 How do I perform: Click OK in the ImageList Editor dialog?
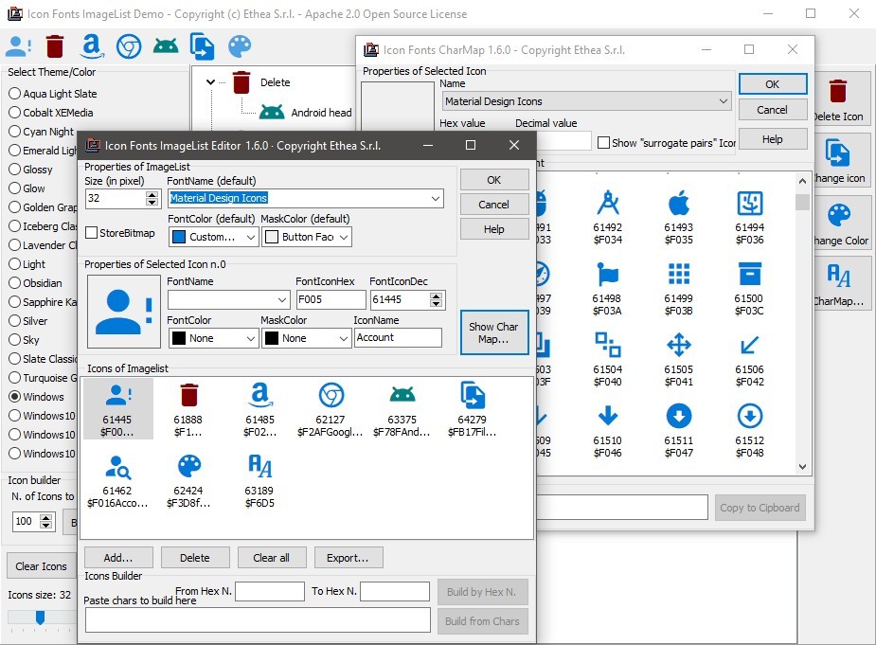[493, 180]
